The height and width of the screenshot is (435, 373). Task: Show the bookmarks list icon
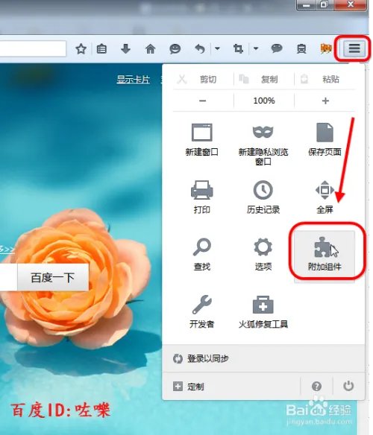tap(101, 49)
